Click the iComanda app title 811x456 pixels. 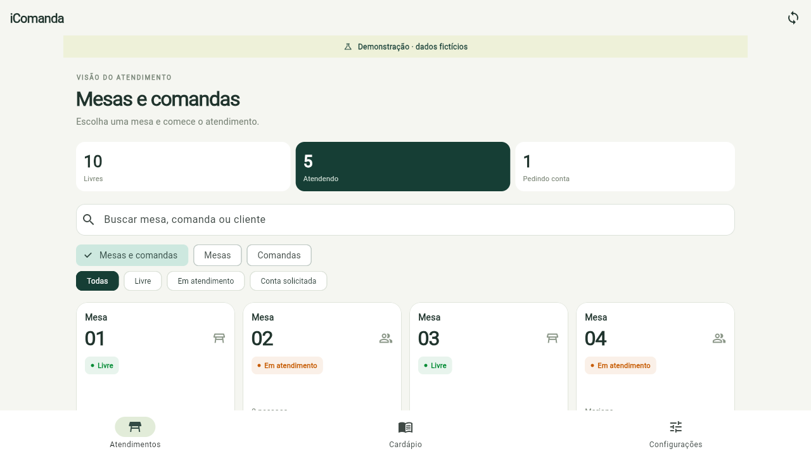coord(37,18)
